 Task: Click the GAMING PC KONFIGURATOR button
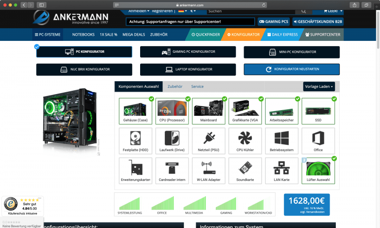pos(188,52)
